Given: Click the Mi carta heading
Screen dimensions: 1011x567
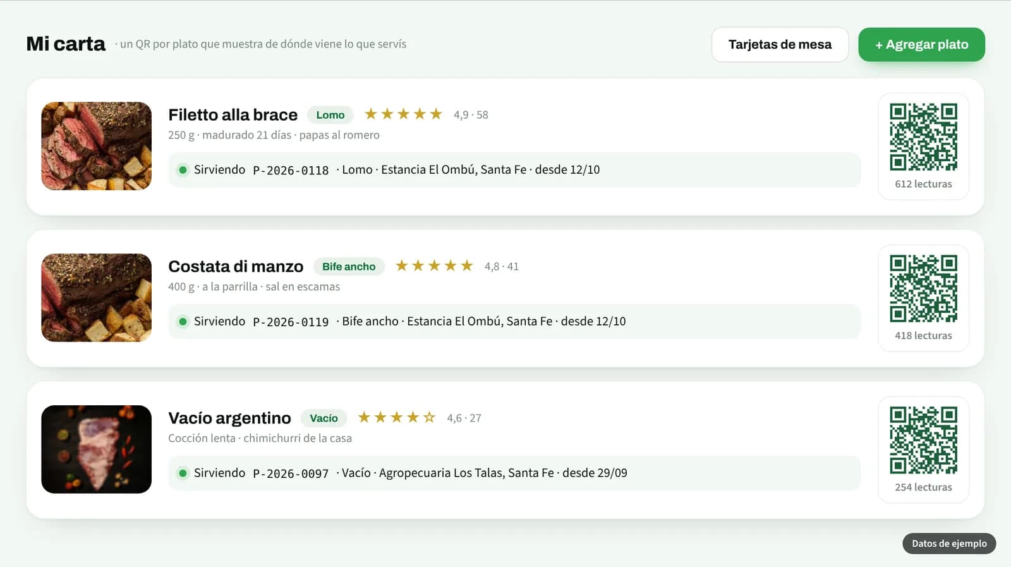Looking at the screenshot, I should point(66,44).
